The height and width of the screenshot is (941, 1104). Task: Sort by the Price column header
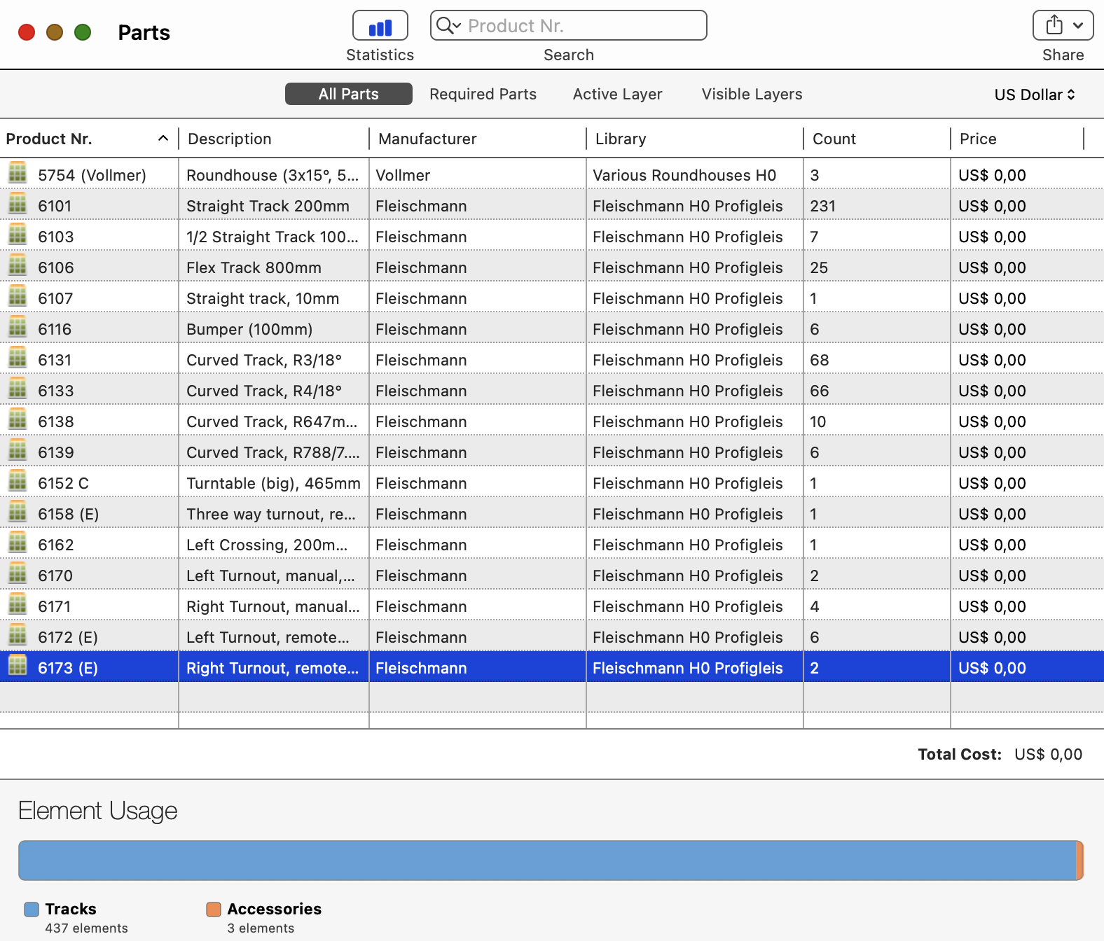pos(1017,139)
